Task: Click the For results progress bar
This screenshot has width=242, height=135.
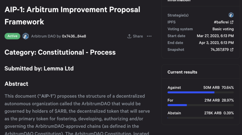Action: (201, 105)
